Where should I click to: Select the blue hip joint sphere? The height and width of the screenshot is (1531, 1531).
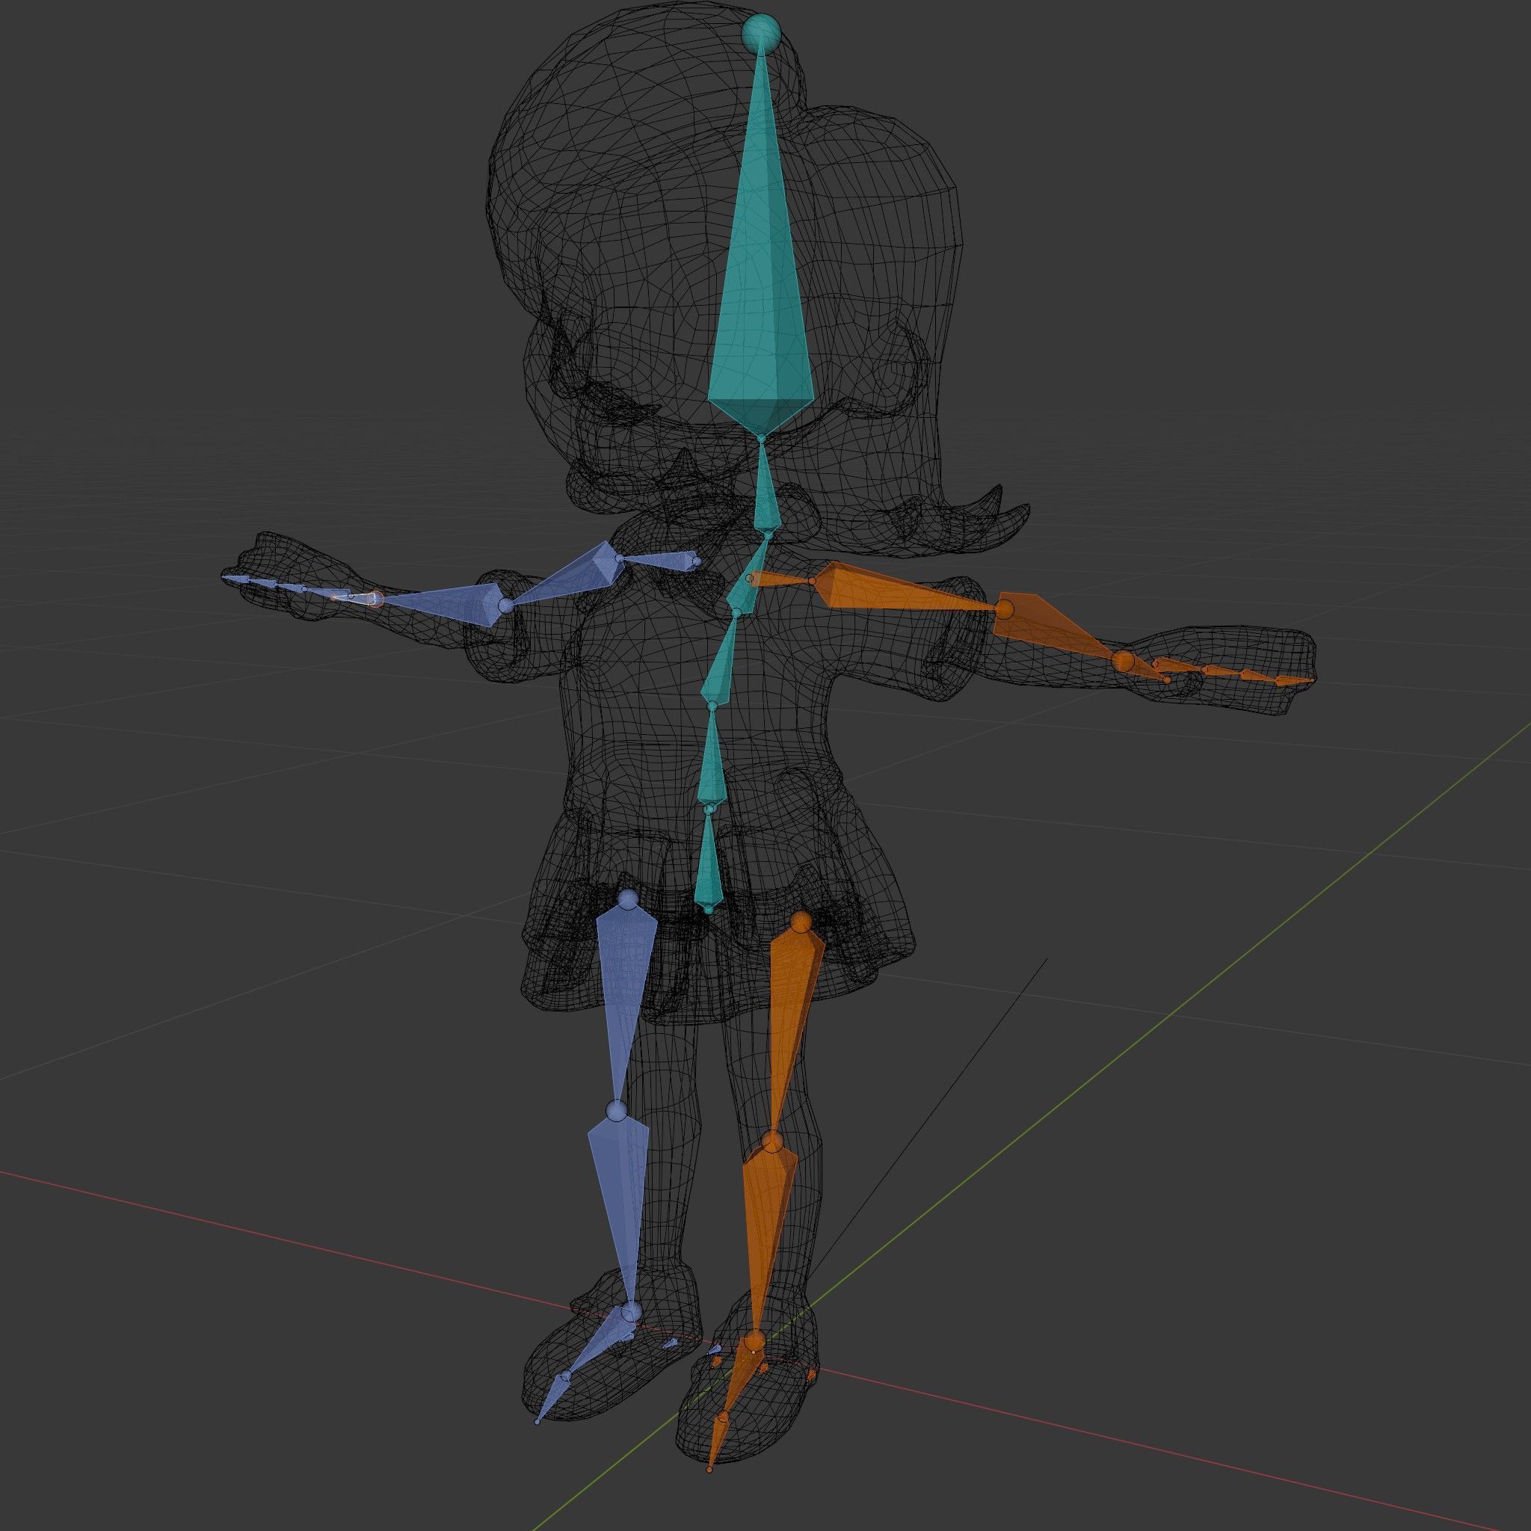(x=628, y=899)
